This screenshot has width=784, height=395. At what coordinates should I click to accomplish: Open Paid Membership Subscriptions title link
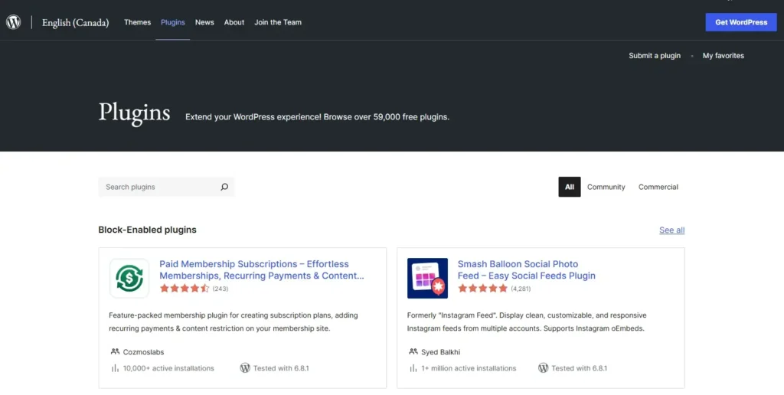point(262,269)
